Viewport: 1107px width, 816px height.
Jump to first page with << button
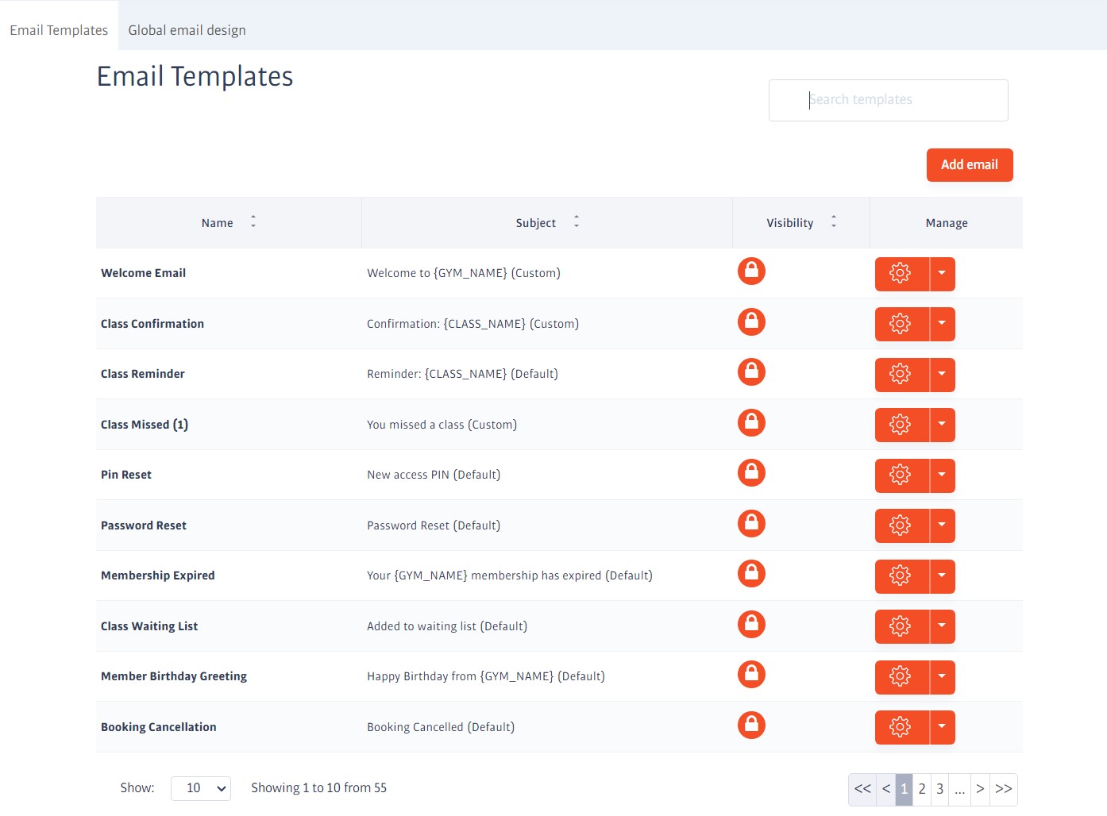[x=862, y=789]
